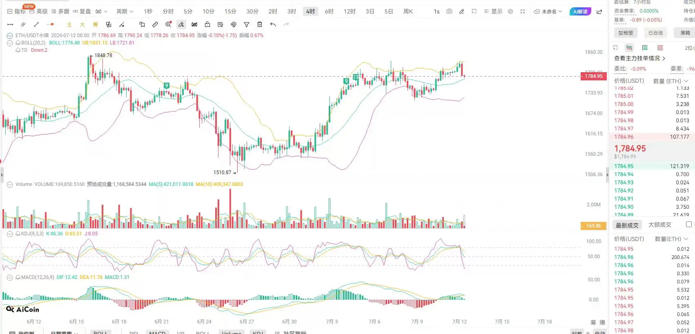The height and width of the screenshot is (334, 695).
Task: Switch to 最新成交 trades tab
Action: 627,225
